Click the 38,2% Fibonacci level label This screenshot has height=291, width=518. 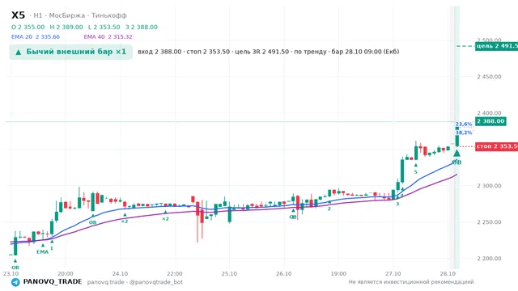(464, 133)
